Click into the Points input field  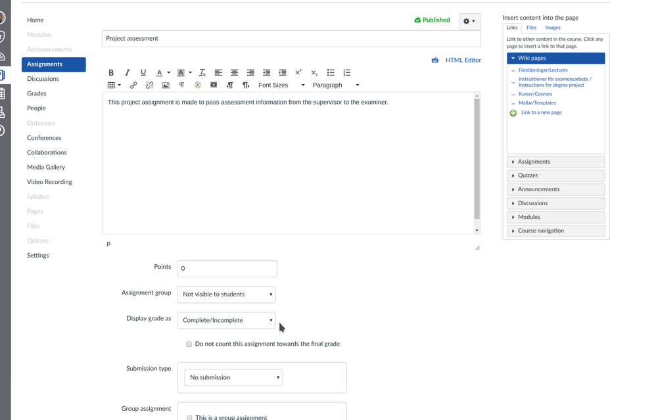click(227, 269)
